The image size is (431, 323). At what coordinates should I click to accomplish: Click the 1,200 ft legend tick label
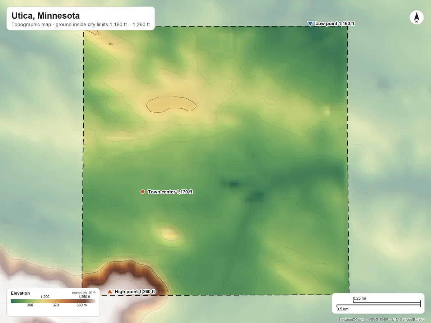45,297
